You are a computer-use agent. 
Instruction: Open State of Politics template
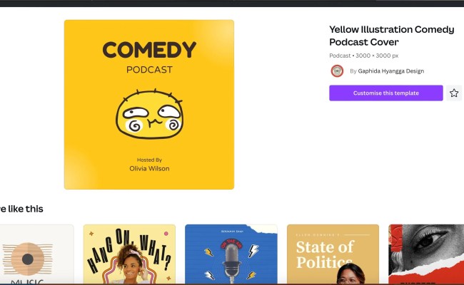[333, 254]
